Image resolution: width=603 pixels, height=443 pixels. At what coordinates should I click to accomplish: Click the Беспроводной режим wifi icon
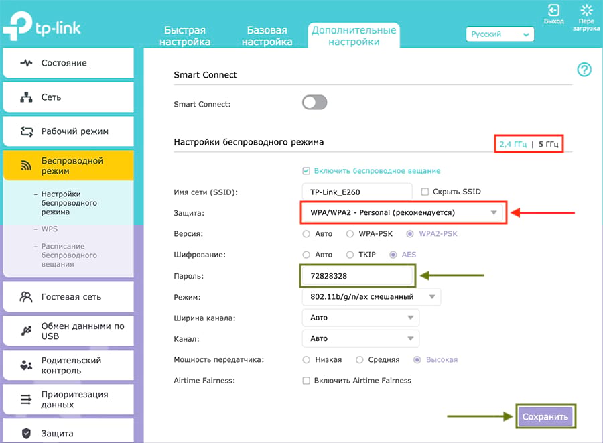[x=26, y=166]
